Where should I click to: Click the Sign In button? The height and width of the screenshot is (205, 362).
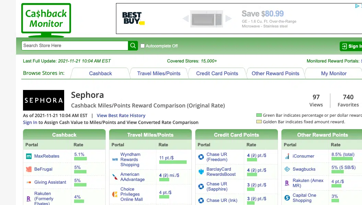click(x=351, y=46)
